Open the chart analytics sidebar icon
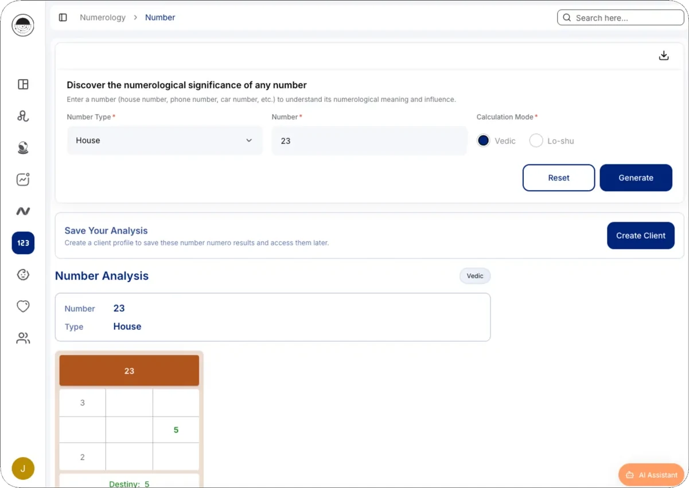Screen dimensions: 689x488 23,179
